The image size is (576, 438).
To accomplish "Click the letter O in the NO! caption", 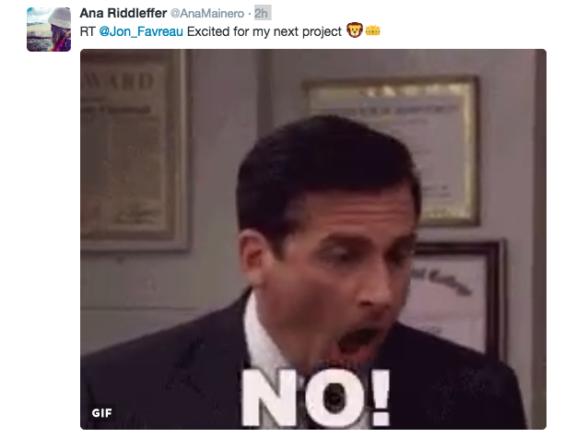I will (x=335, y=398).
